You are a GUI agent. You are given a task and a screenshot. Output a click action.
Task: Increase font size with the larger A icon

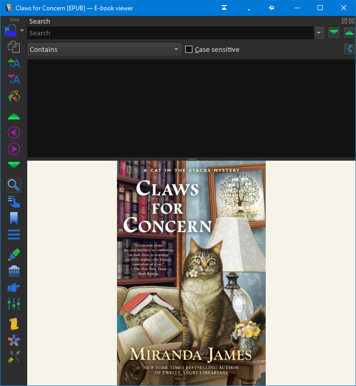14,63
